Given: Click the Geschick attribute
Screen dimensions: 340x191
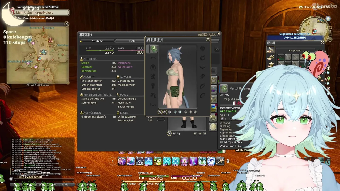Looking at the screenshot, I should [x=87, y=67].
